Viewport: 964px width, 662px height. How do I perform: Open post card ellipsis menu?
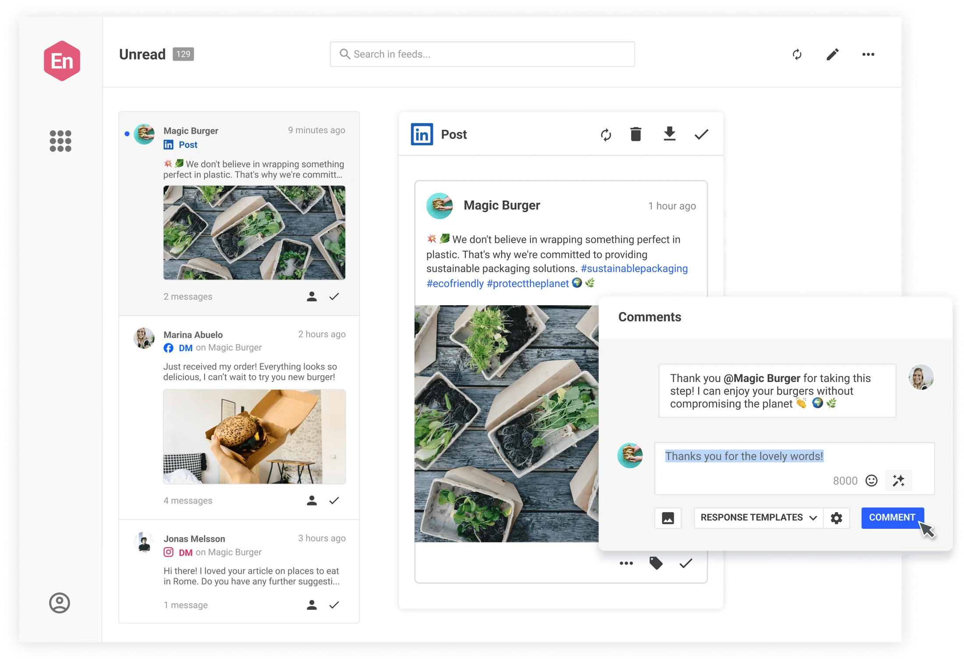(x=626, y=563)
